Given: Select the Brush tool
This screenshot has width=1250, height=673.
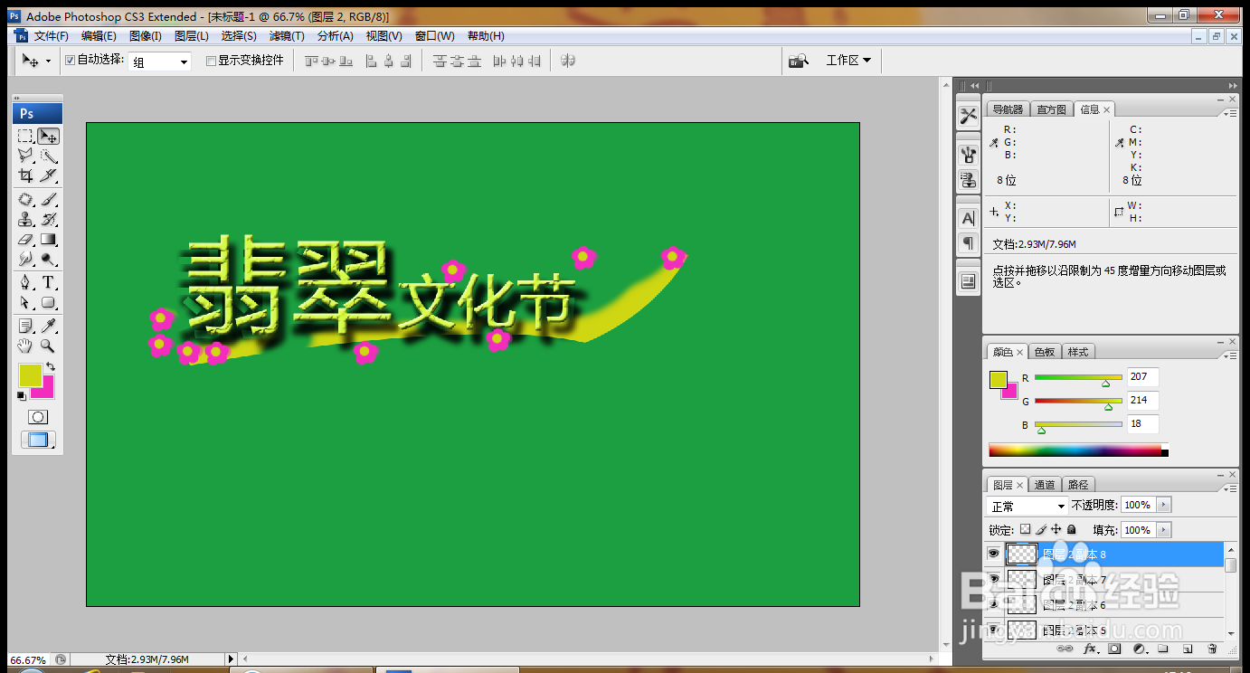Looking at the screenshot, I should click(x=49, y=200).
